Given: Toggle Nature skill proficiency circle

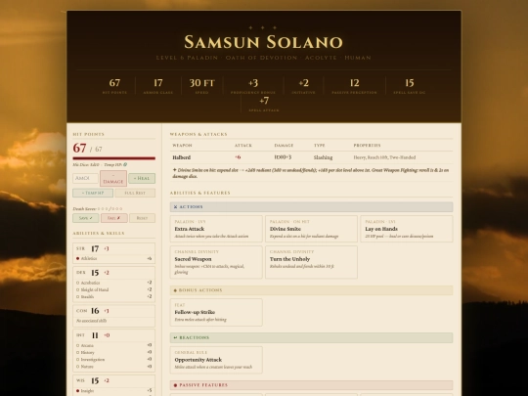Looking at the screenshot, I should click(78, 367).
